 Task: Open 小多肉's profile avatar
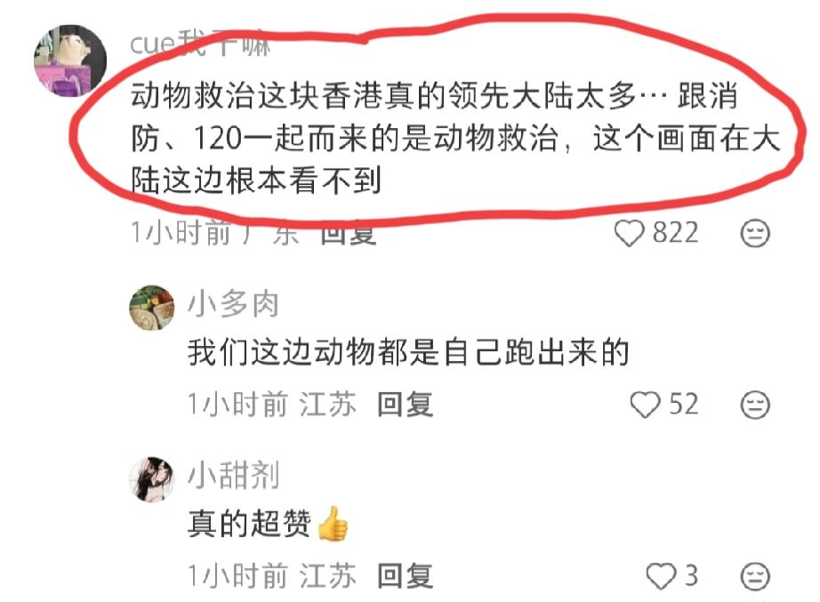pyautogui.click(x=152, y=308)
